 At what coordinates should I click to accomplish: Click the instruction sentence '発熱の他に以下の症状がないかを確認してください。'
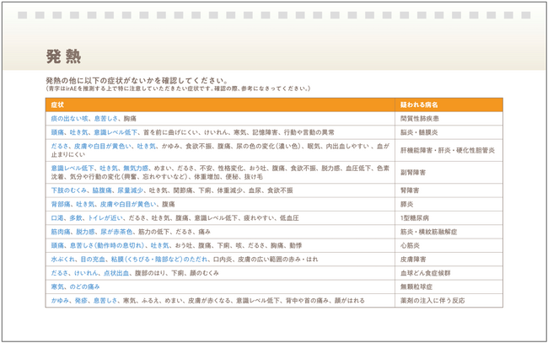[x=137, y=81]
